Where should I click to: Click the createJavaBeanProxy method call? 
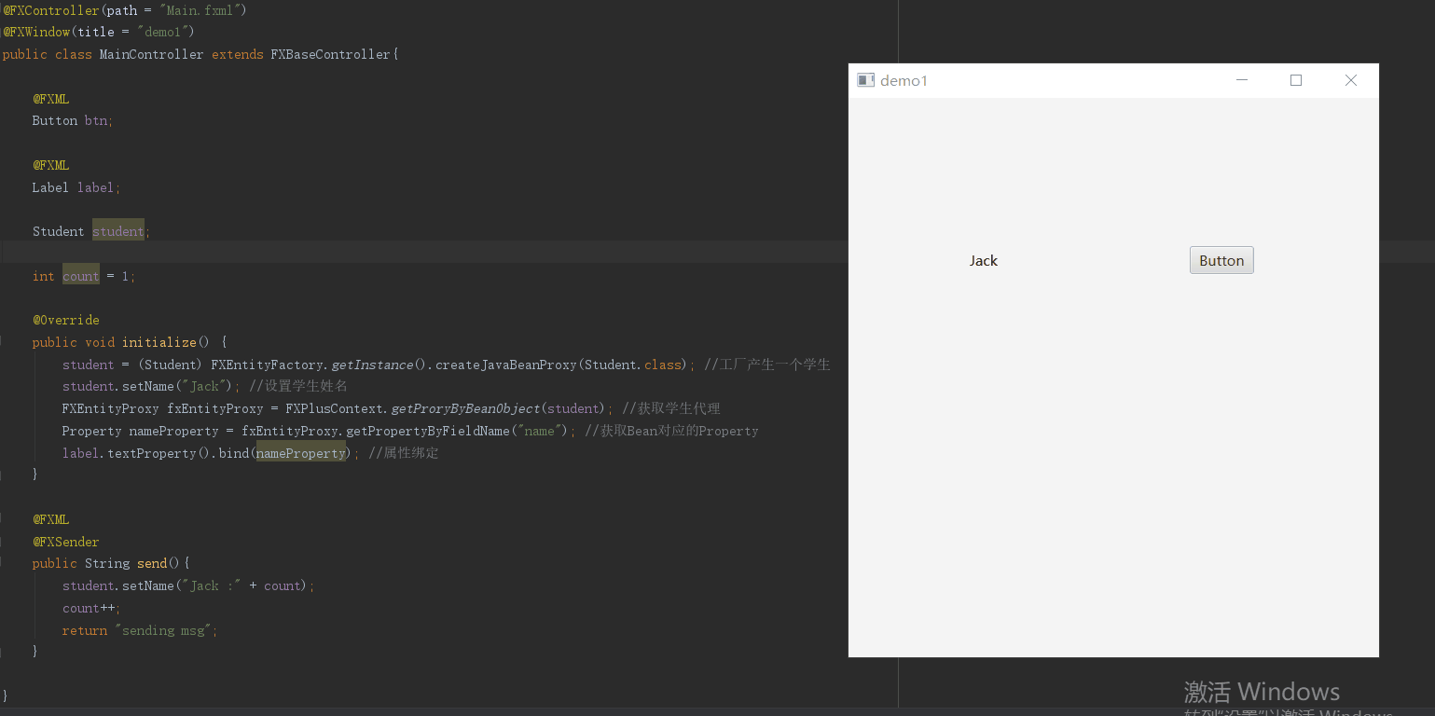click(505, 365)
